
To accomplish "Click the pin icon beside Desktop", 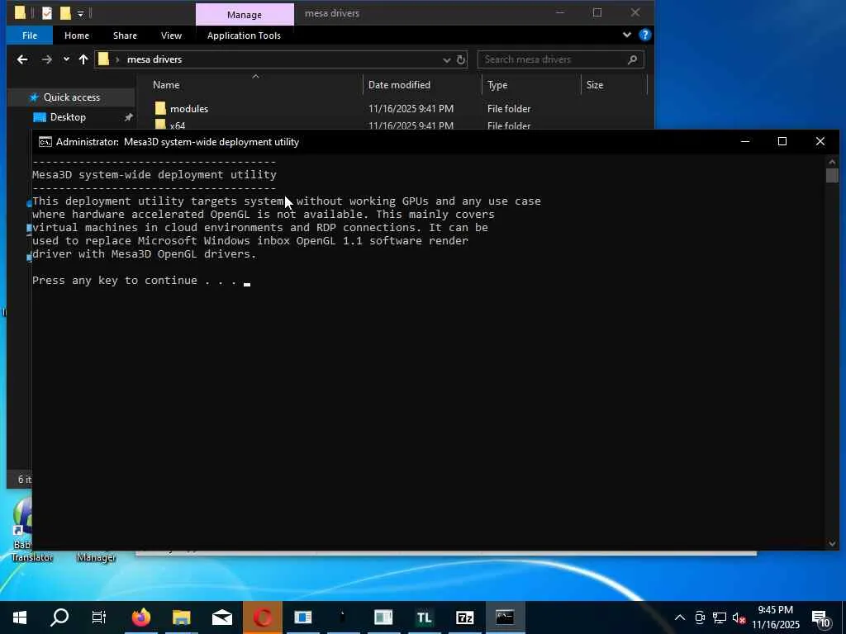I will (x=128, y=117).
